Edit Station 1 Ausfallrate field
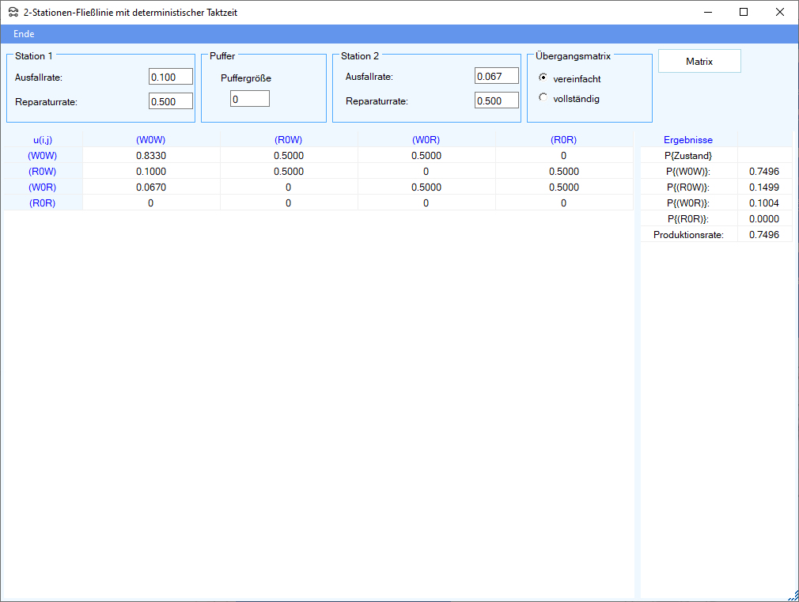Screen dimensions: 799x602 tap(171, 77)
